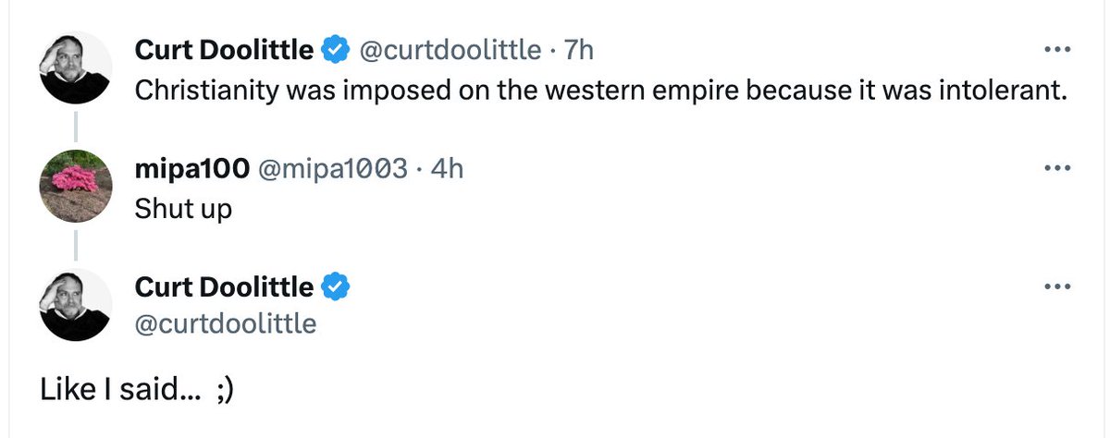Open the tweet about Christianity being imposed
Screen dimensions: 1110x438
[601, 91]
